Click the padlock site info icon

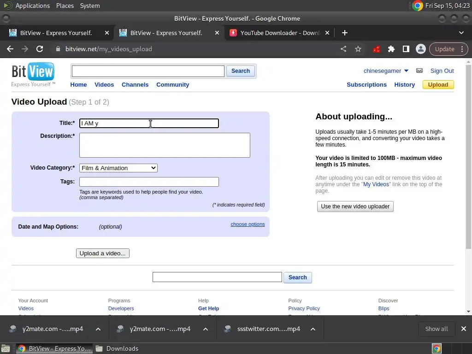[x=58, y=49]
